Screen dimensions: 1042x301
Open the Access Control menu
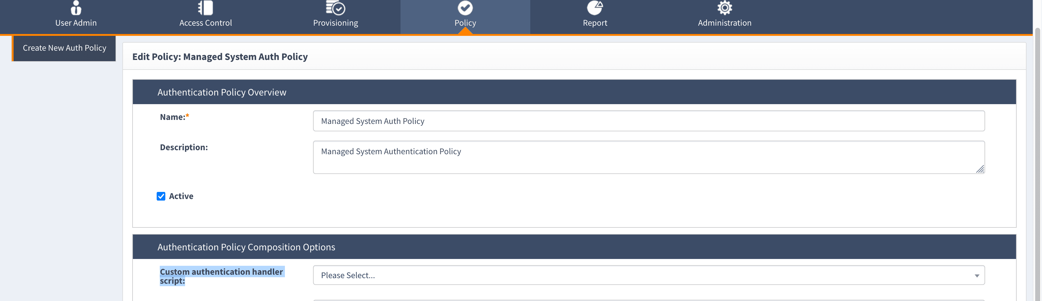[x=205, y=17]
